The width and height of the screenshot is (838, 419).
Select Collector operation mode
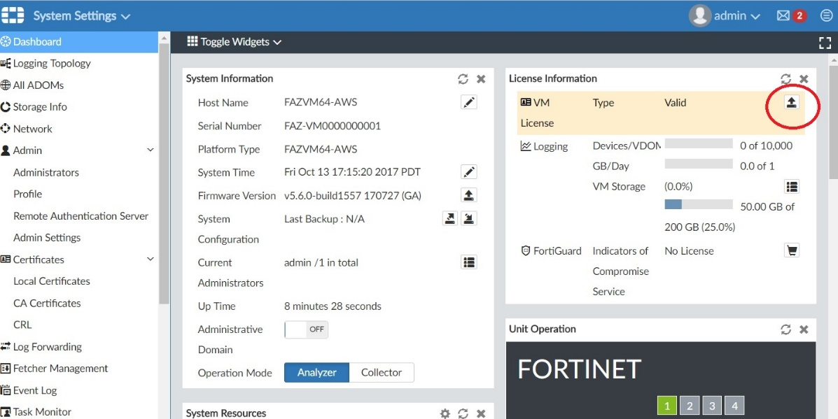pos(382,373)
